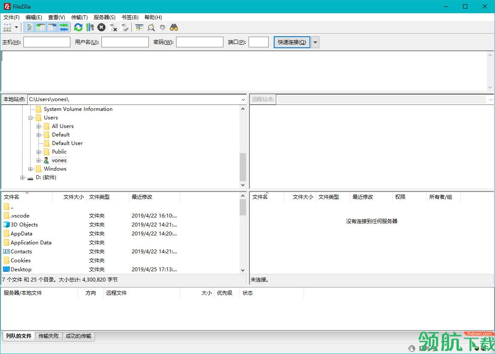495x354 pixels.
Task: Open the 编辑(E) menu
Action: (x=34, y=17)
